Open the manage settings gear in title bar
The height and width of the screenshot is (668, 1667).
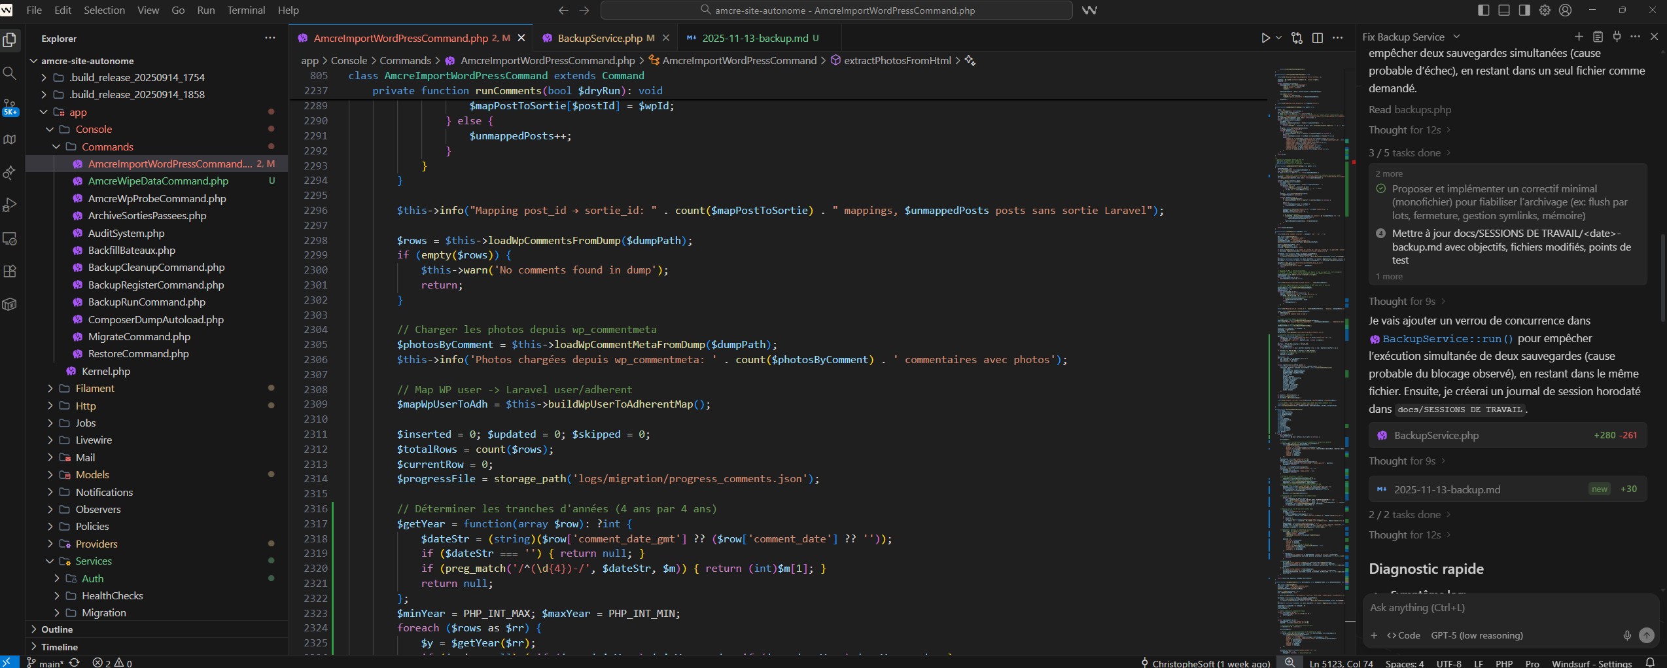[1545, 10]
